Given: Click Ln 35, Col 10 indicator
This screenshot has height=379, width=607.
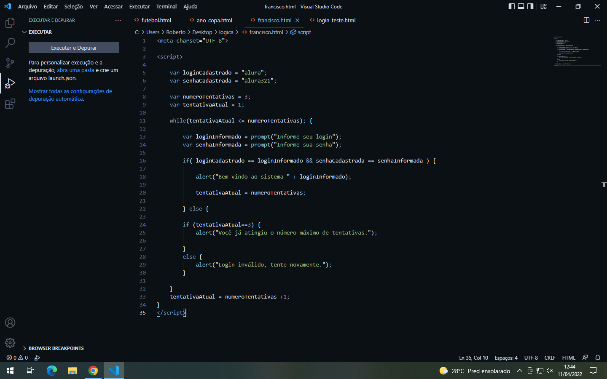Looking at the screenshot, I should point(473,358).
